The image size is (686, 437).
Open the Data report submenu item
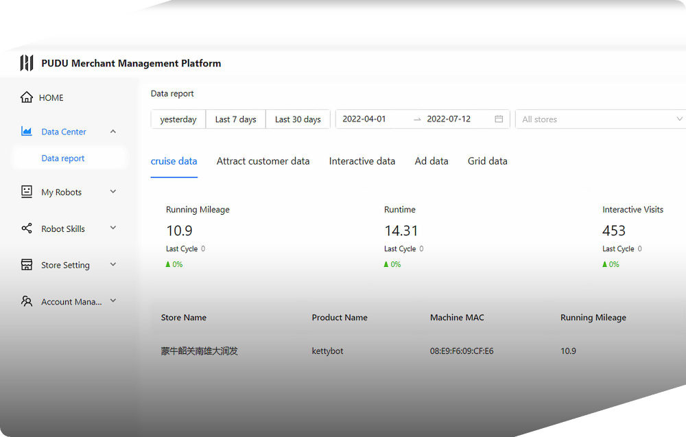point(62,158)
